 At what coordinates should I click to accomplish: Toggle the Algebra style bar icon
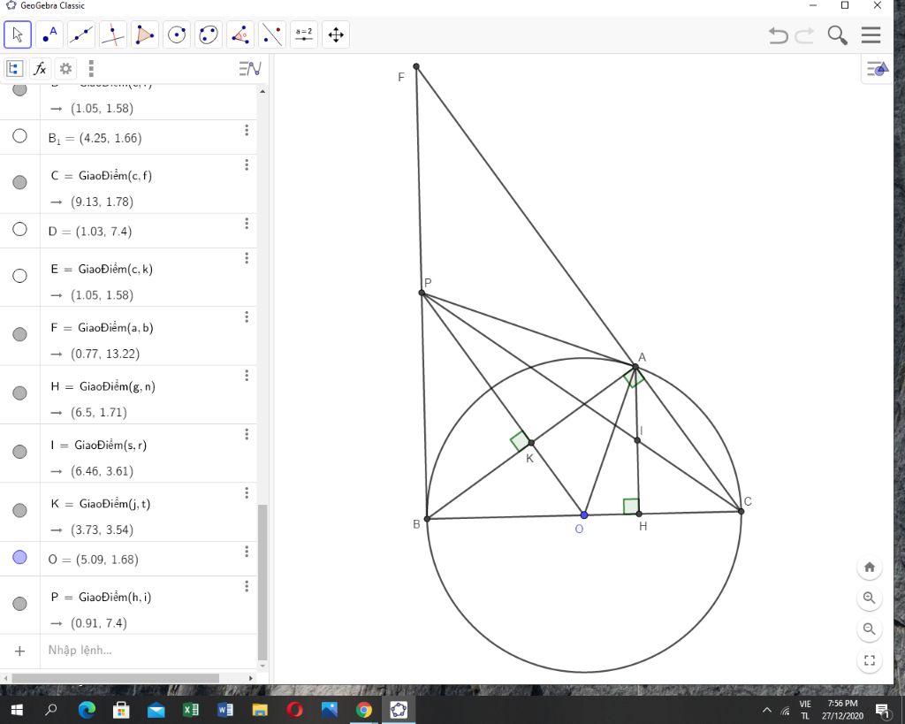pyautogui.click(x=250, y=69)
